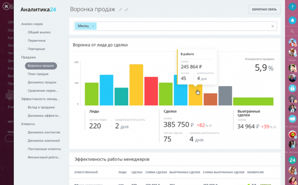298x185 pixels.
Task: Click Воронка от лида до сделки heading
Action: (x=100, y=45)
